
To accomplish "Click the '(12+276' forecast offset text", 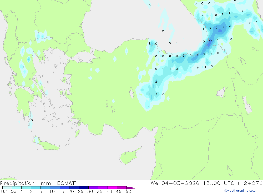I will coord(250,183).
